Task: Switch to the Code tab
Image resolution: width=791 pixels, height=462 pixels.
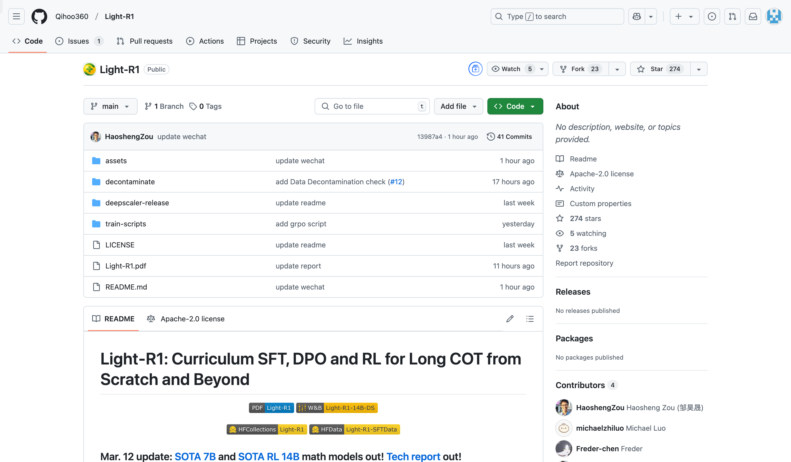Action: (28, 41)
